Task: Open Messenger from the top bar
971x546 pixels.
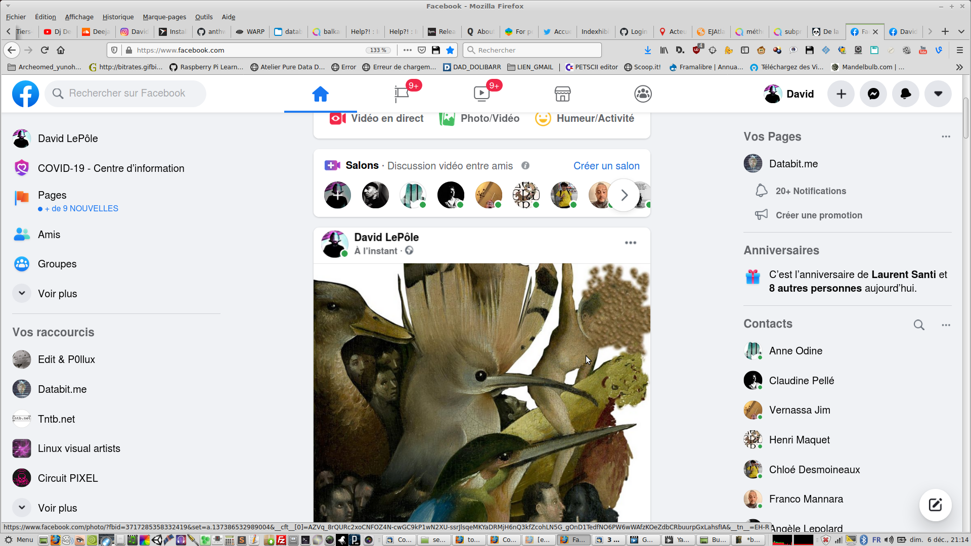Action: tap(873, 94)
